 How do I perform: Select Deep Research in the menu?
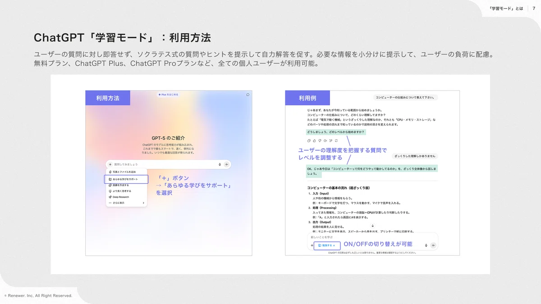click(x=127, y=197)
